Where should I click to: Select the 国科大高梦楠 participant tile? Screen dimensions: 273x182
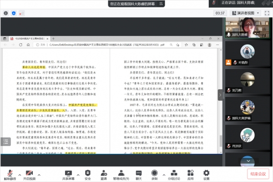click(x=247, y=109)
